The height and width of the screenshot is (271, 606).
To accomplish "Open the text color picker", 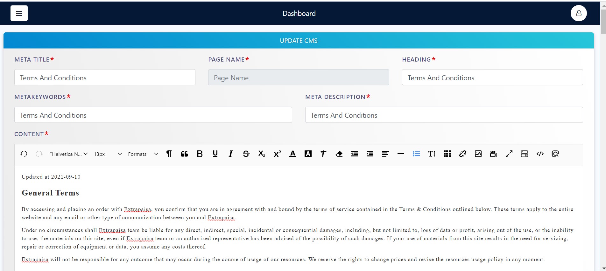I will 292,154.
